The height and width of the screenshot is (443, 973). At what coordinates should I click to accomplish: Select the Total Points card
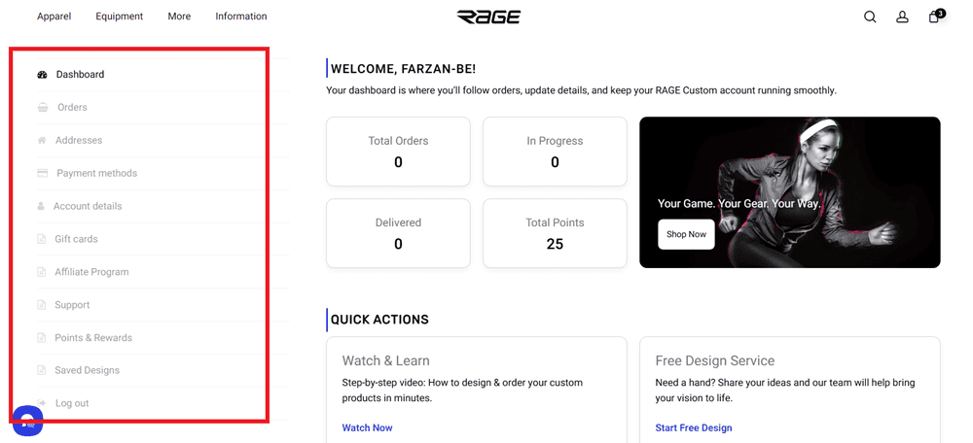tap(555, 233)
